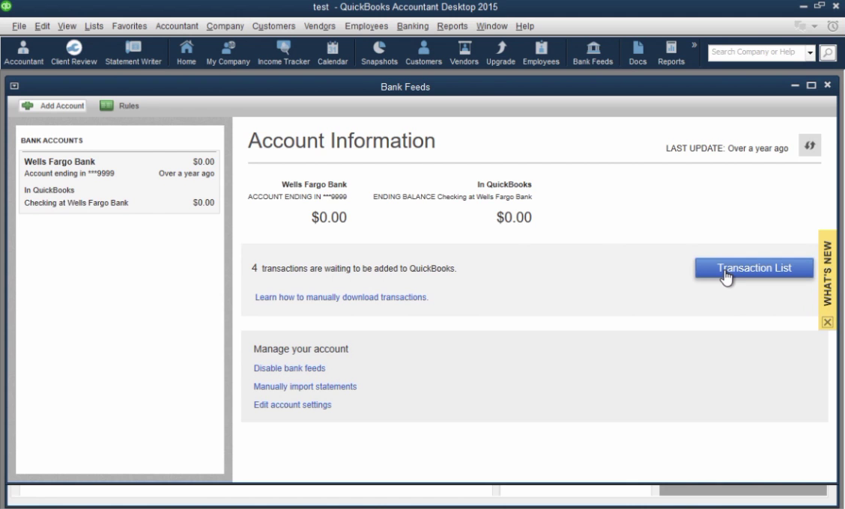This screenshot has width=845, height=509.
Task: Open the Customers menu
Action: (x=273, y=26)
